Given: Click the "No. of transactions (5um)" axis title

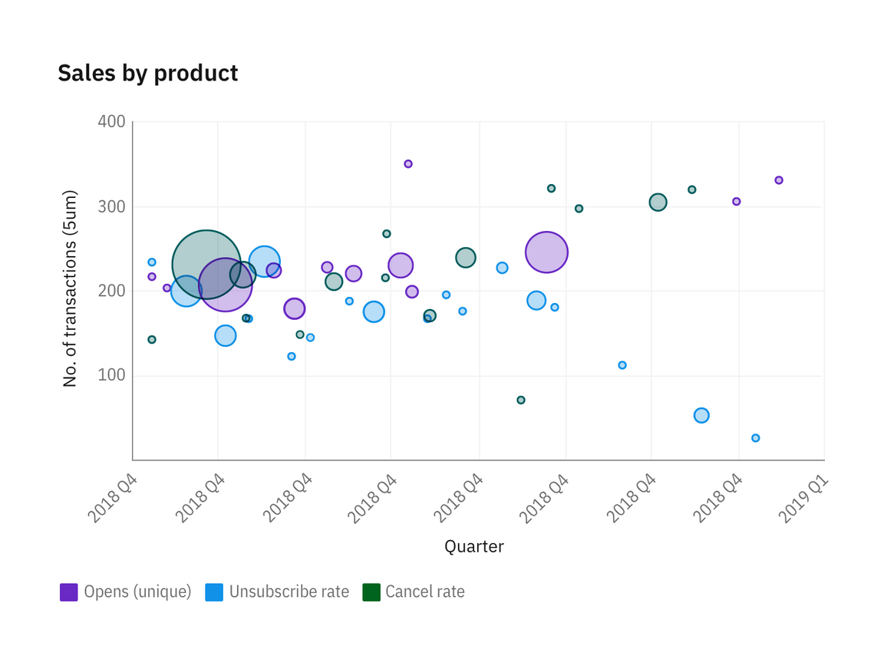Looking at the screenshot, I should click(x=71, y=288).
